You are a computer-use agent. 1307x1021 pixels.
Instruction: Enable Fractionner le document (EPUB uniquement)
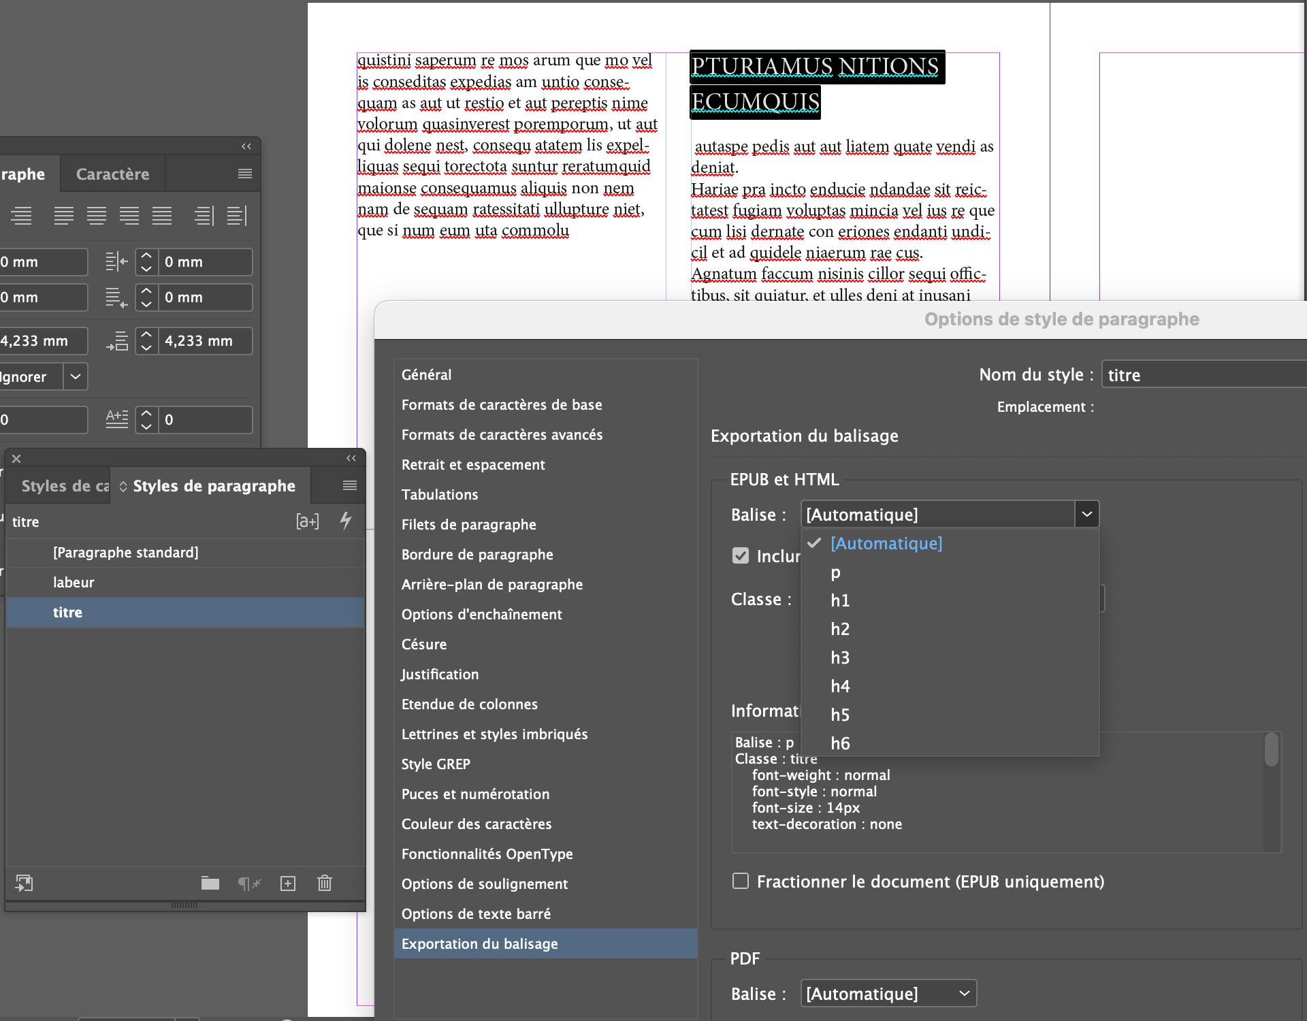click(x=741, y=881)
